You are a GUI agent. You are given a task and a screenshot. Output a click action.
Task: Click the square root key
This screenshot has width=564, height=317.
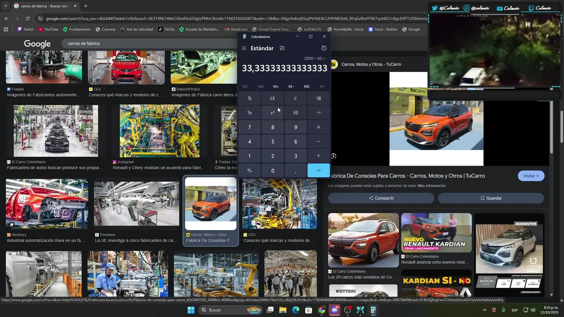coord(296,113)
